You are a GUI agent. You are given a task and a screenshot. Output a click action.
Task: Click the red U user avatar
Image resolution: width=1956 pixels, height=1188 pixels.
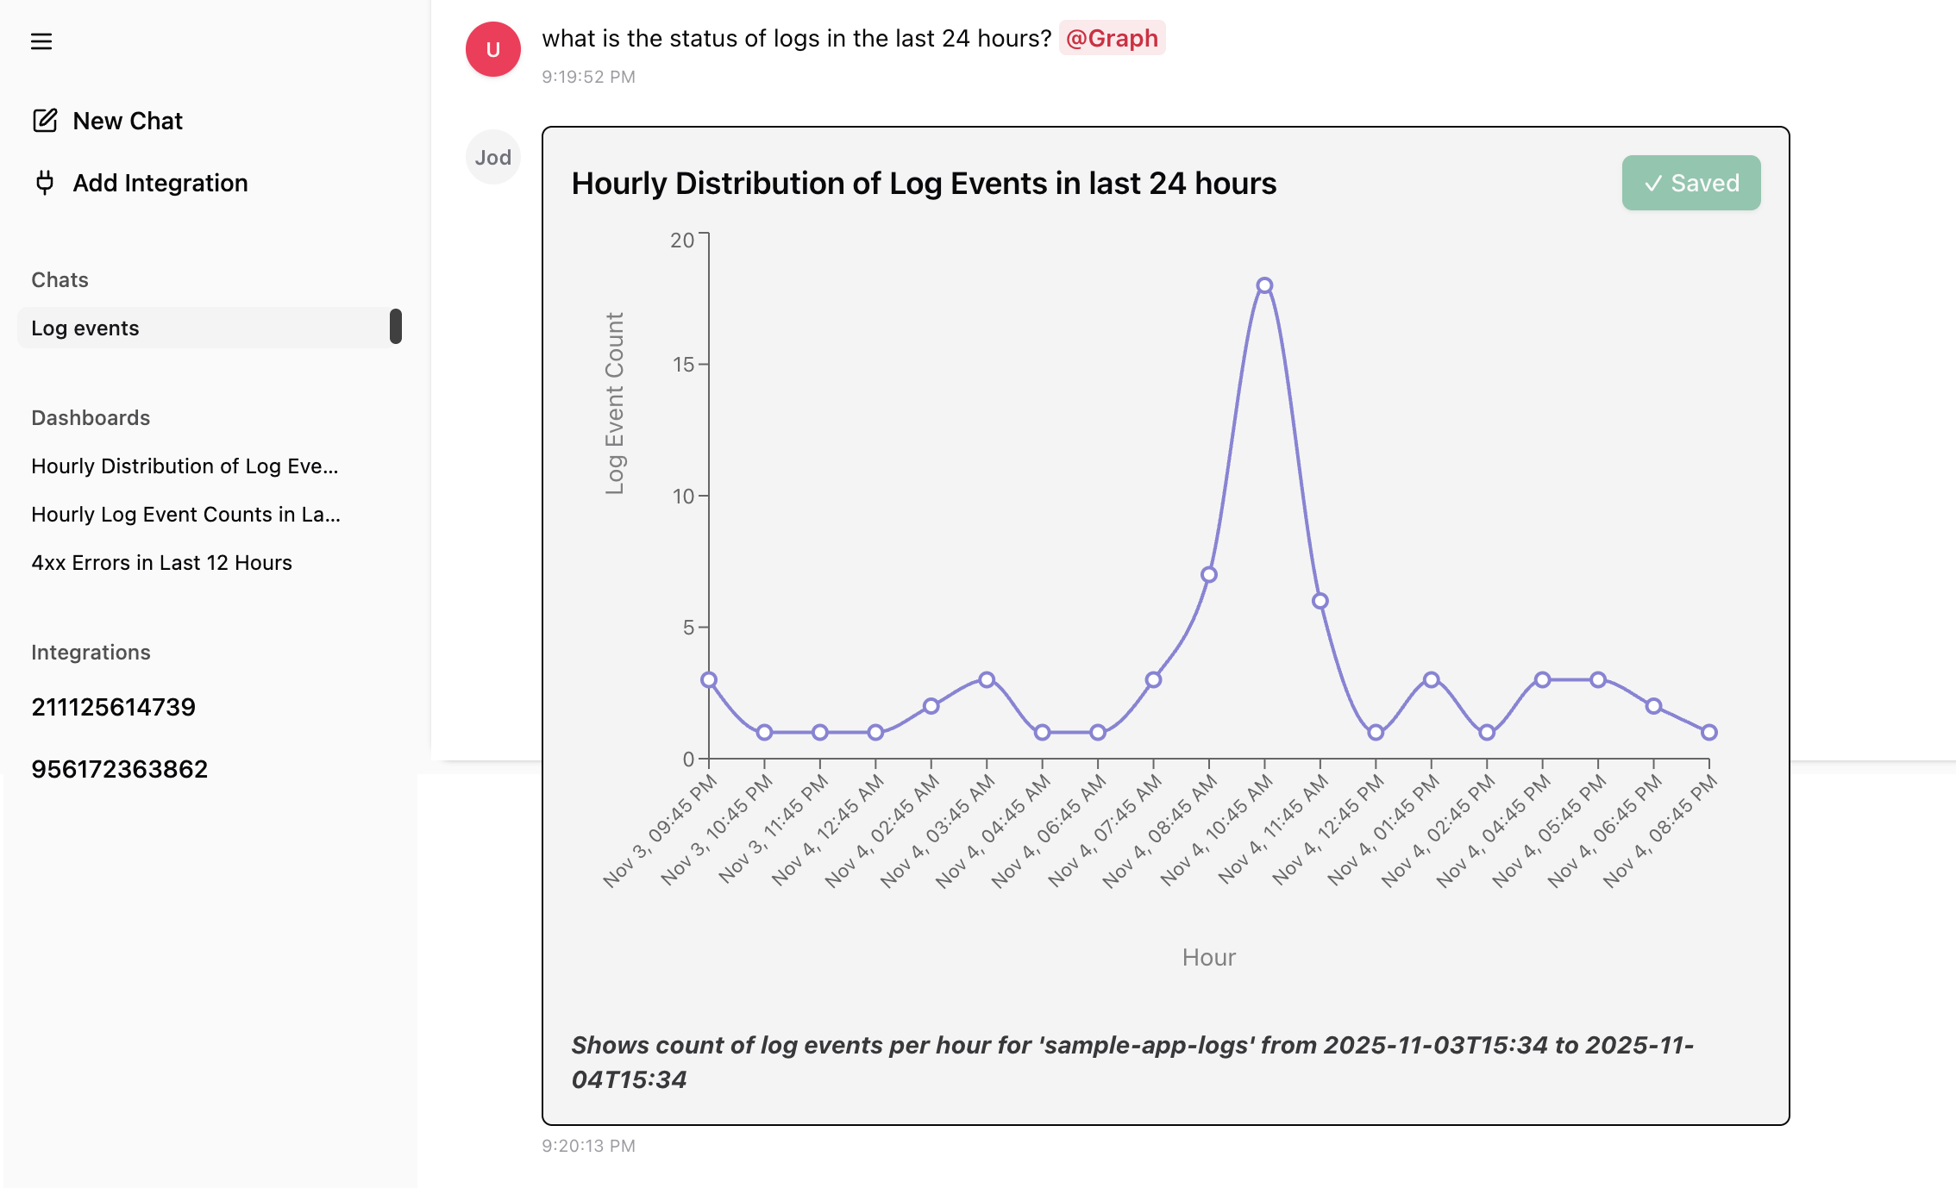(492, 49)
